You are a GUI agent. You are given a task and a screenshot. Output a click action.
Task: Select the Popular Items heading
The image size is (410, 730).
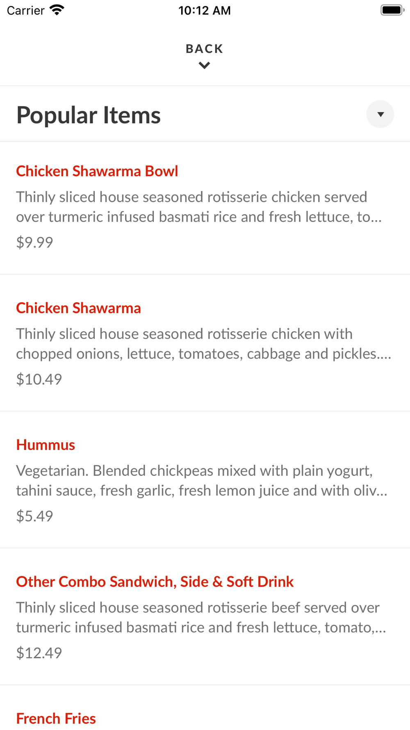(89, 115)
